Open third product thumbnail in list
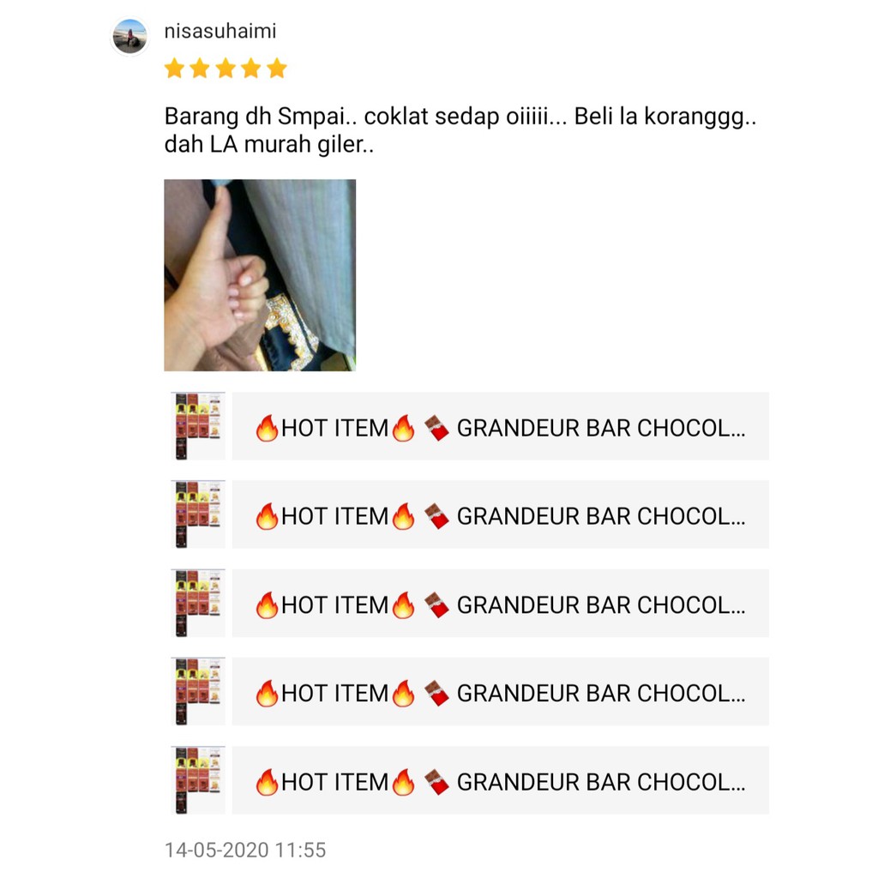 pos(198,603)
